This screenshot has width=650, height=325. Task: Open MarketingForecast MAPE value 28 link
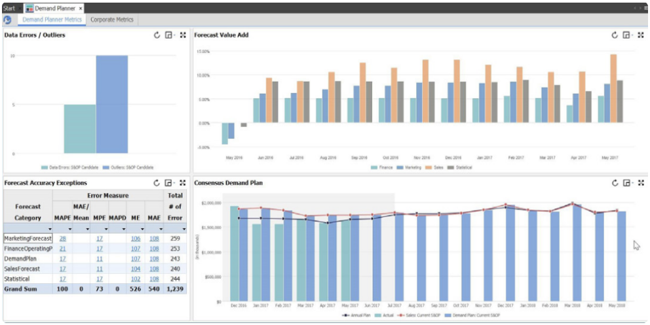[62, 239]
